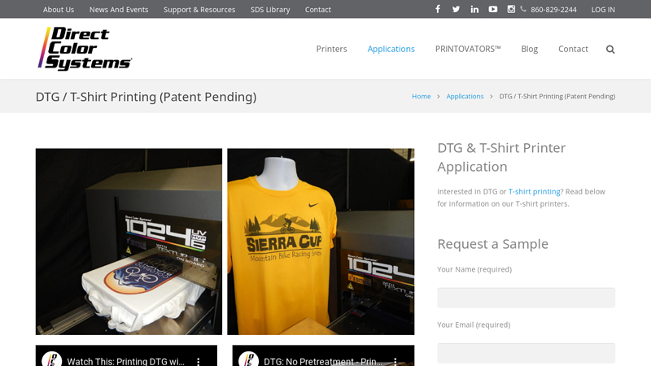The height and width of the screenshot is (366, 651).
Task: Open the YouTube social icon
Action: pos(493,9)
